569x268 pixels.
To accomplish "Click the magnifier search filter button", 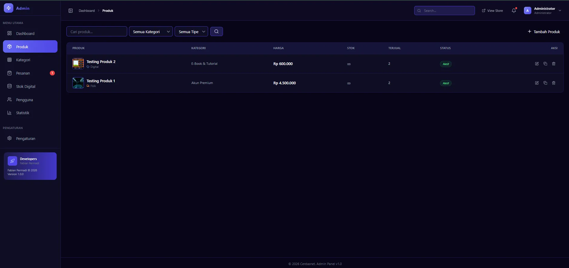I will (216, 32).
